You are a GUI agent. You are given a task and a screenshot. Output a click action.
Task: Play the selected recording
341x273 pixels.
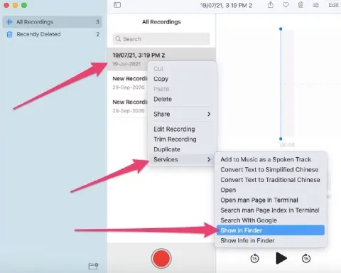pyautogui.click(x=281, y=258)
